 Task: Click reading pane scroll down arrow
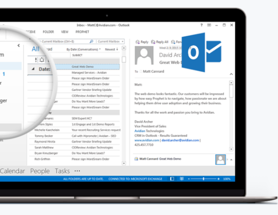click(x=231, y=149)
